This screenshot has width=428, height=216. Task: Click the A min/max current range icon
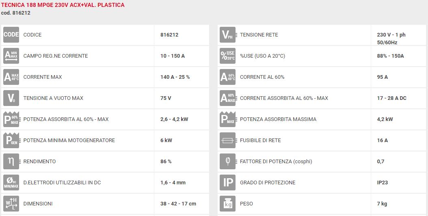click(11, 56)
